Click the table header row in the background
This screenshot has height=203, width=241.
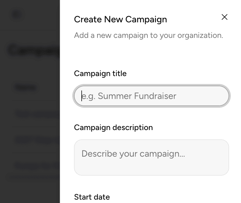pyautogui.click(x=25, y=87)
